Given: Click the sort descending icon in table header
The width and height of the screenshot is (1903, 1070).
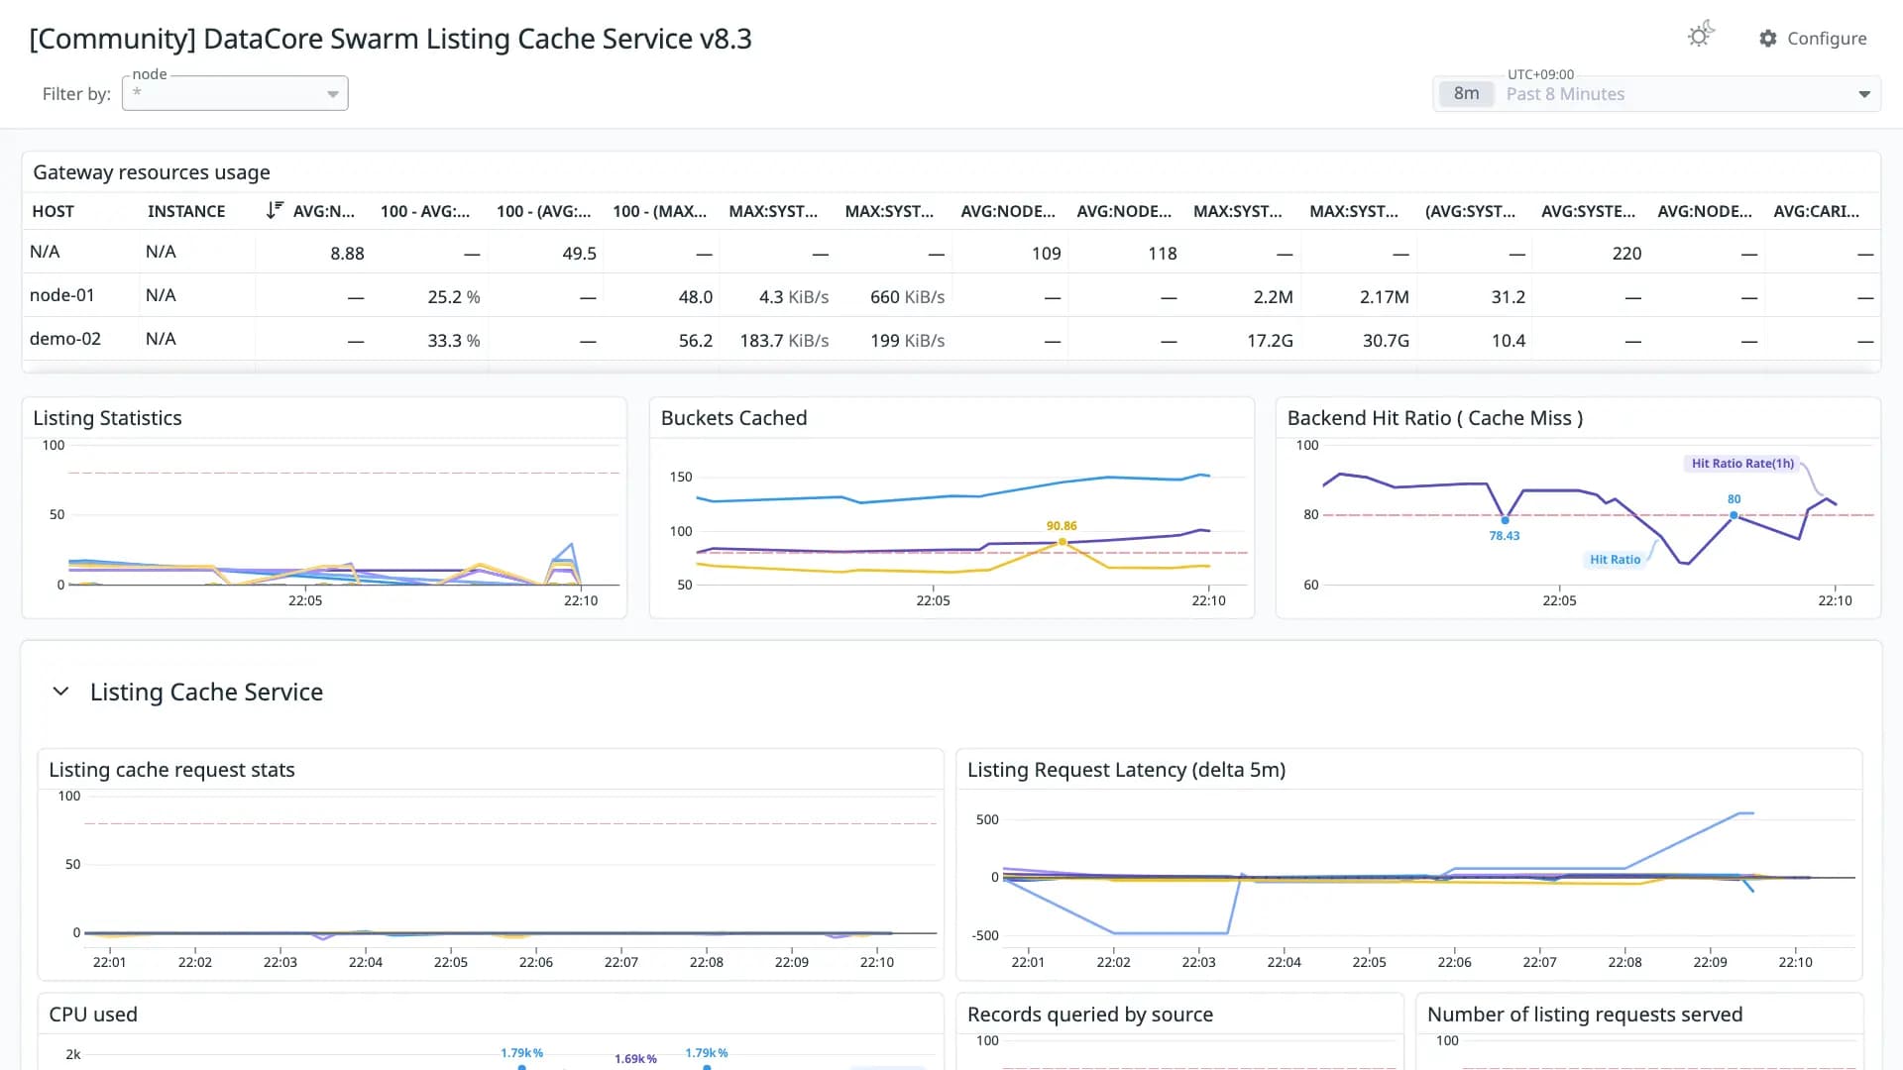Looking at the screenshot, I should 275,211.
